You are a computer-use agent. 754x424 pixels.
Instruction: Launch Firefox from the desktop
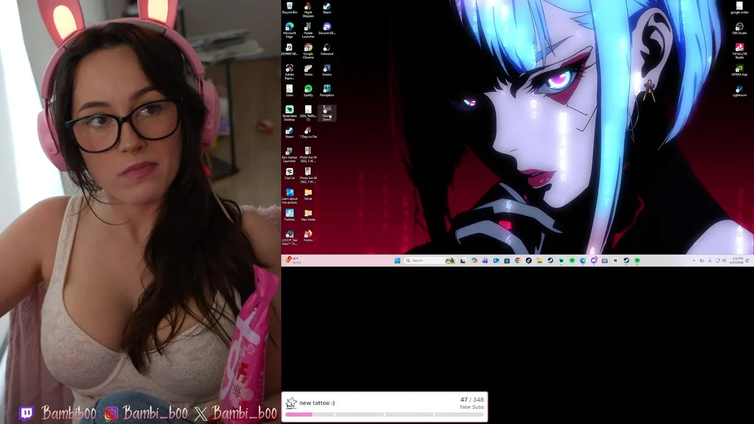pos(308,236)
